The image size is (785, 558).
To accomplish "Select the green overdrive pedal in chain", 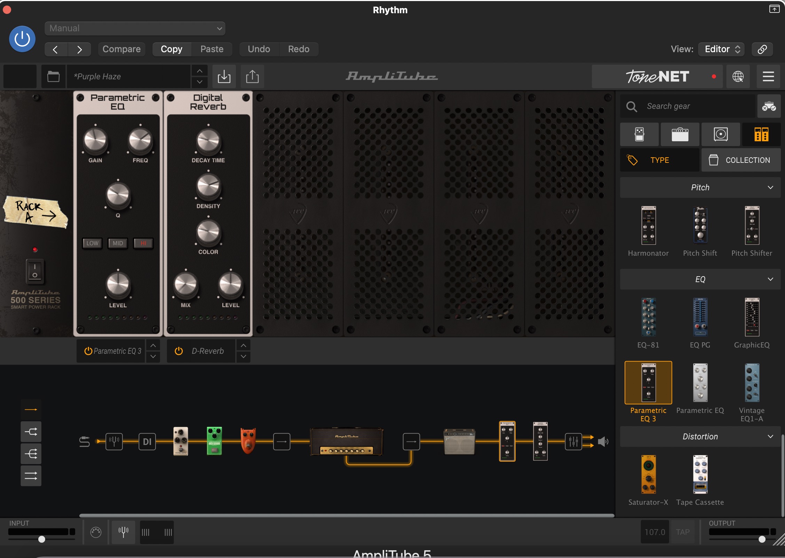I will 214,441.
